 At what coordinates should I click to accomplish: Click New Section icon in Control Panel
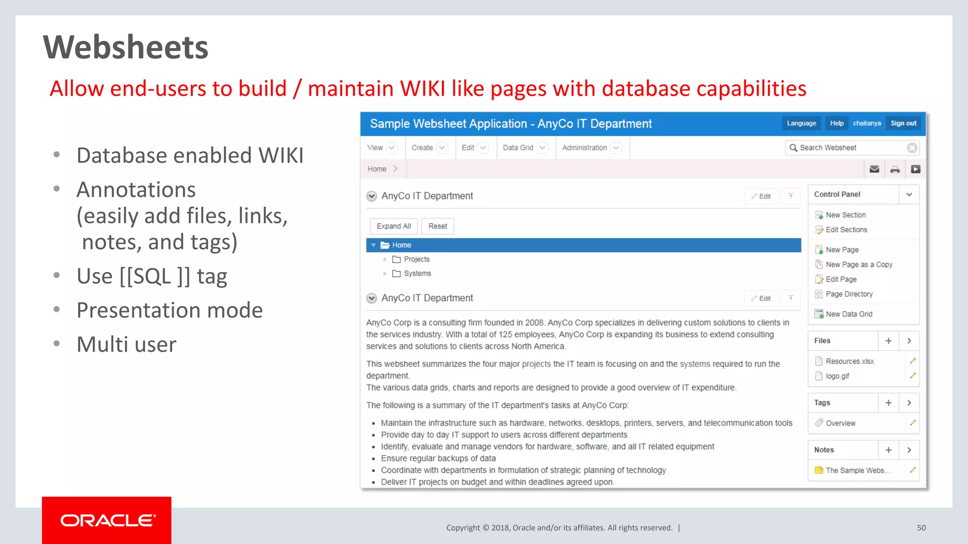point(819,215)
